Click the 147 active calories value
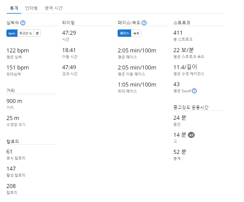Viewport: 244px width, 202px height. point(11,169)
